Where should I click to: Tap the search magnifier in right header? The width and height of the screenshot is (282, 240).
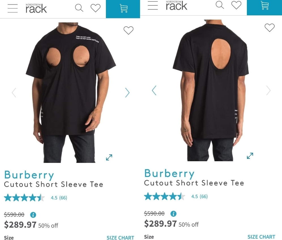(220, 5)
